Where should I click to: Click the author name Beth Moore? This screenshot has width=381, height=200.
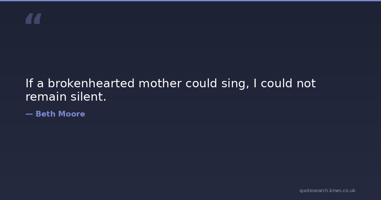[x=60, y=114]
